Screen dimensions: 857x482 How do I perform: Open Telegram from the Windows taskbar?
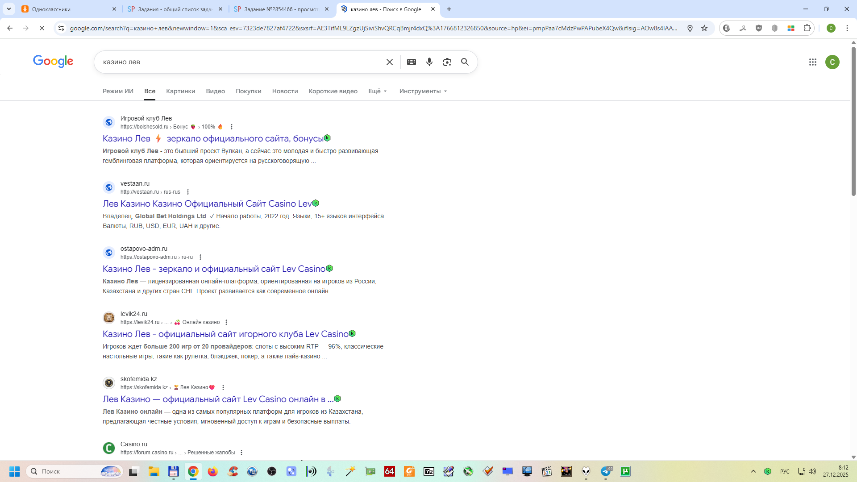click(x=606, y=471)
